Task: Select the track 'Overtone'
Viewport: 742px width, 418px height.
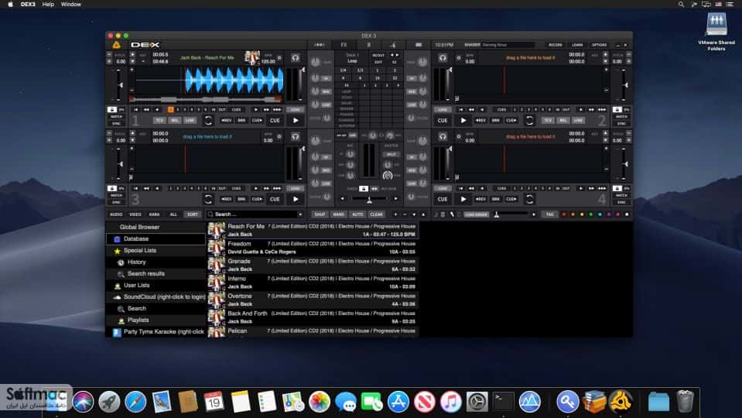Action: tap(313, 300)
